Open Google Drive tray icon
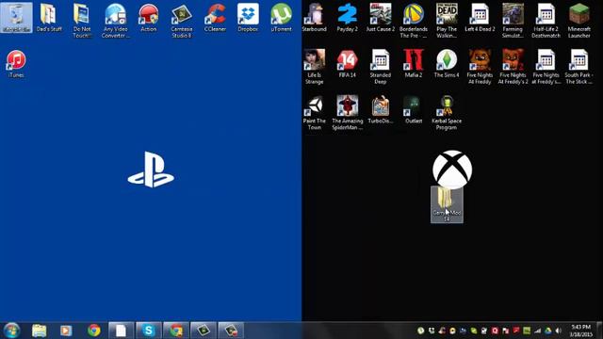Screen dimensions: 603x339 pyautogui.click(x=548, y=331)
